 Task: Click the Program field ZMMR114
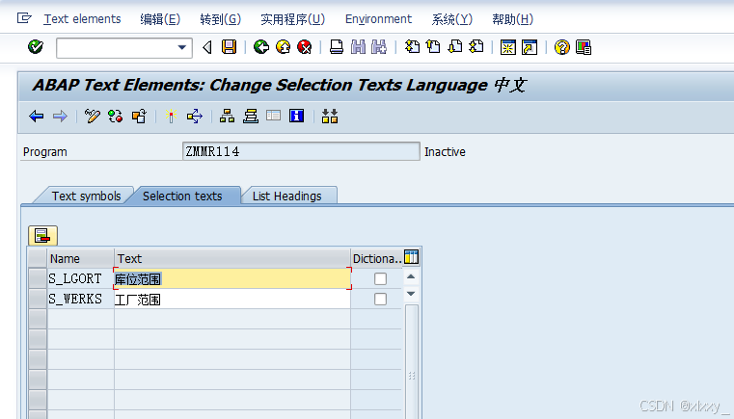click(301, 151)
